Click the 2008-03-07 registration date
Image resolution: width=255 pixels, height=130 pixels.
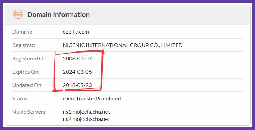77,59
